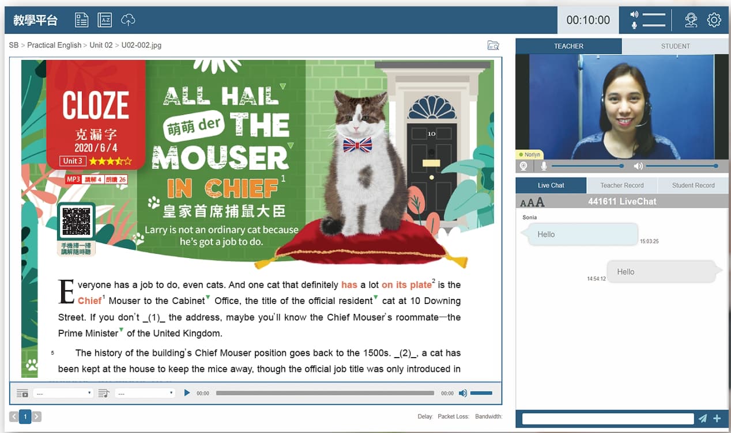This screenshot has width=731, height=433.
Task: Switch to the TEACHER video tab
Action: pos(568,46)
